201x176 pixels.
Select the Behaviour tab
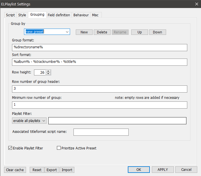tap(81, 15)
